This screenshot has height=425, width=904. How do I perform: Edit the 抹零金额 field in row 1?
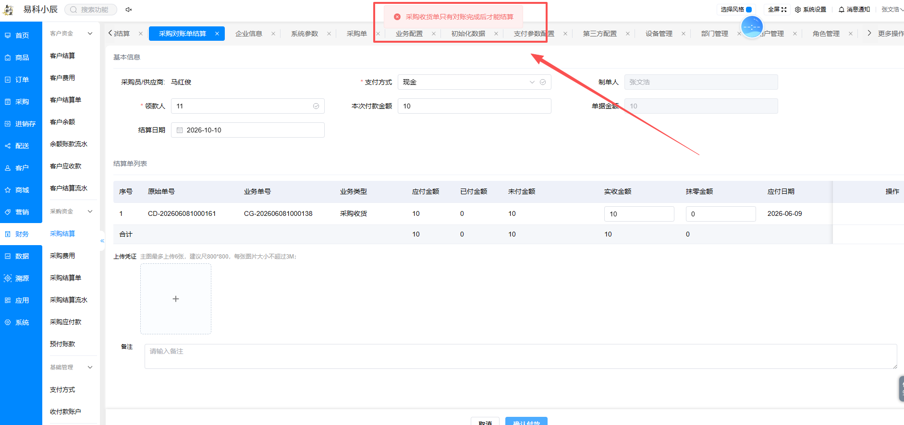[721, 214]
